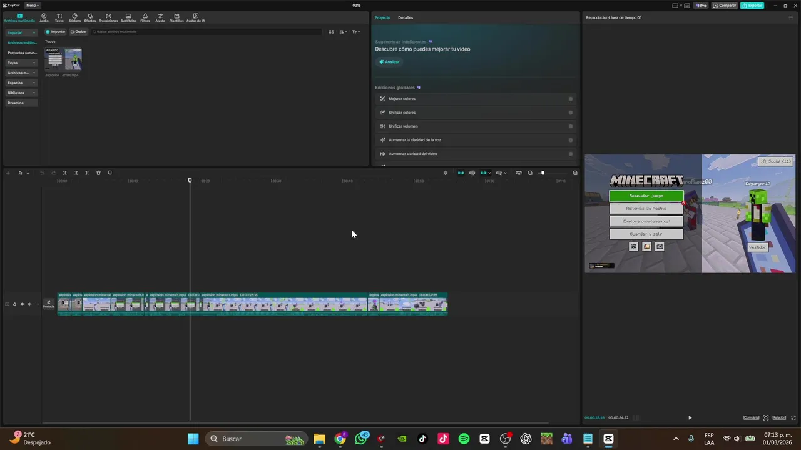This screenshot has width=801, height=450.
Task: Expand the Importar sidebar section
Action: click(21, 32)
